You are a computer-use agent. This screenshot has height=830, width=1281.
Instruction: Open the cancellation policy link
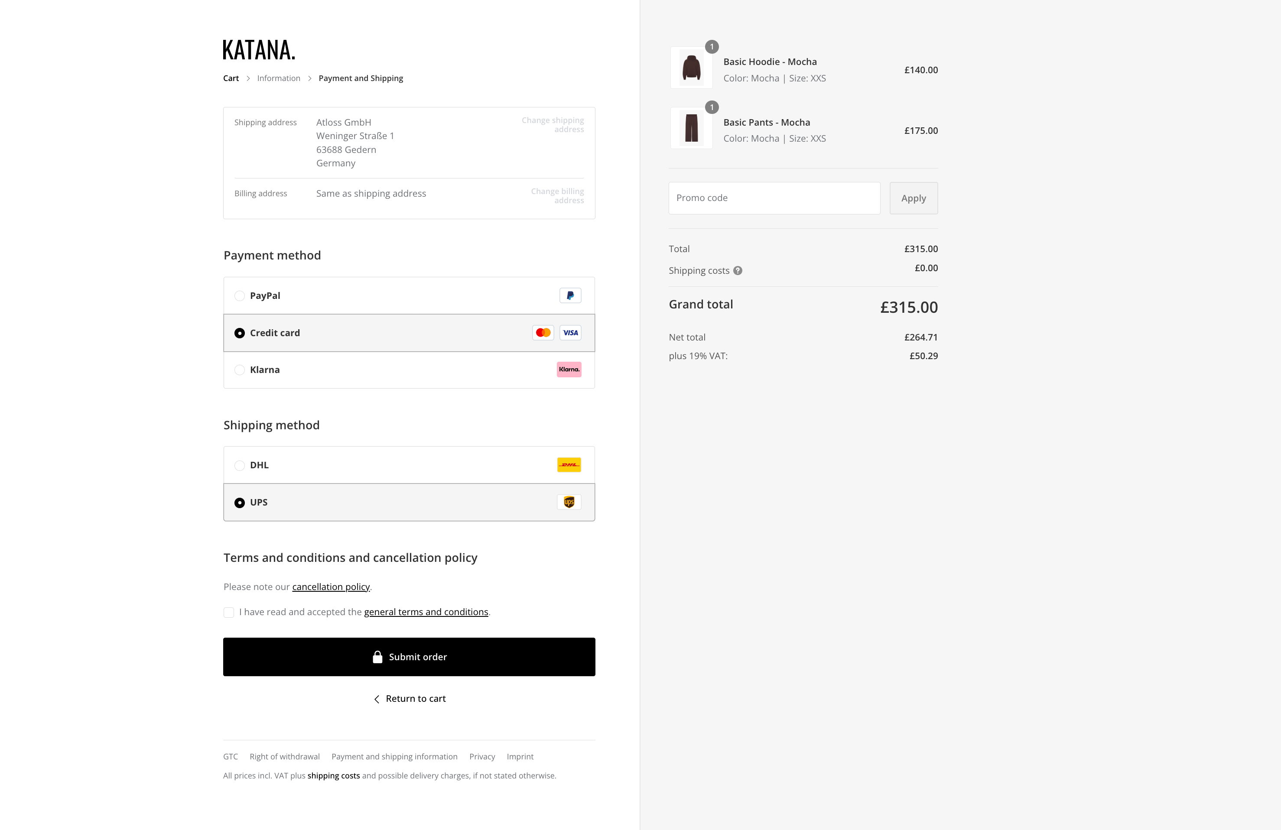click(x=331, y=587)
